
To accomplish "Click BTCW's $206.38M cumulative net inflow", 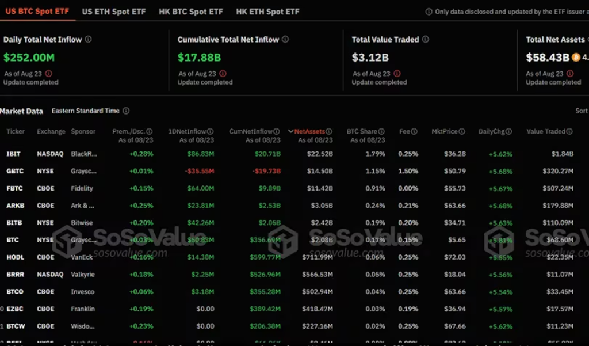I will (x=265, y=326).
